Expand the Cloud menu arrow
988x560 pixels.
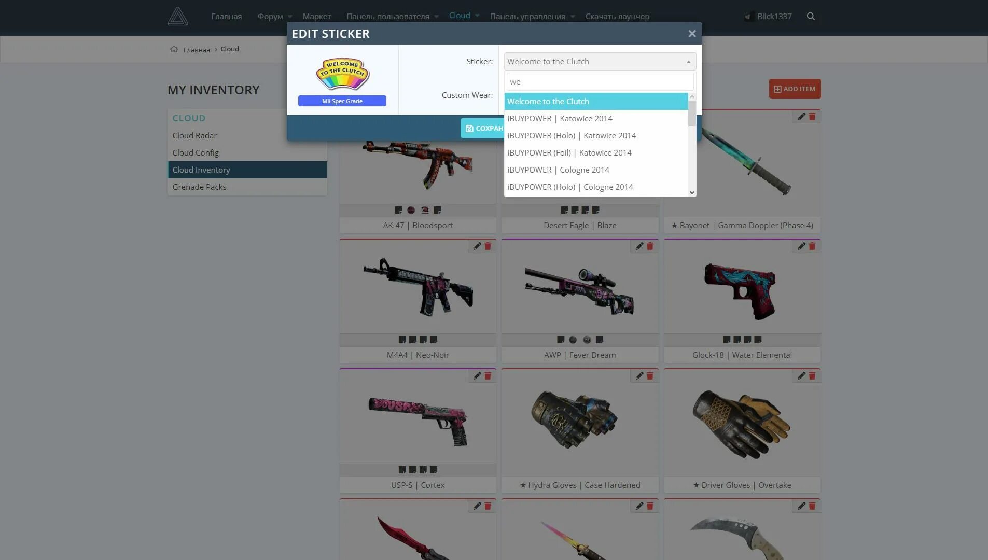[477, 16]
